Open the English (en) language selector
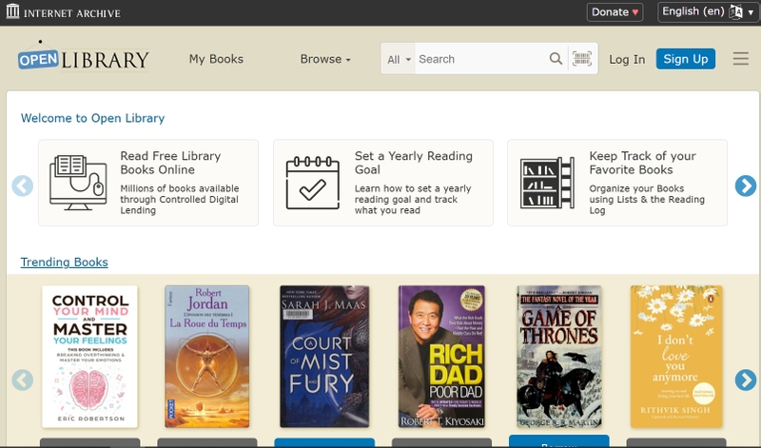The image size is (761, 448). click(x=708, y=11)
